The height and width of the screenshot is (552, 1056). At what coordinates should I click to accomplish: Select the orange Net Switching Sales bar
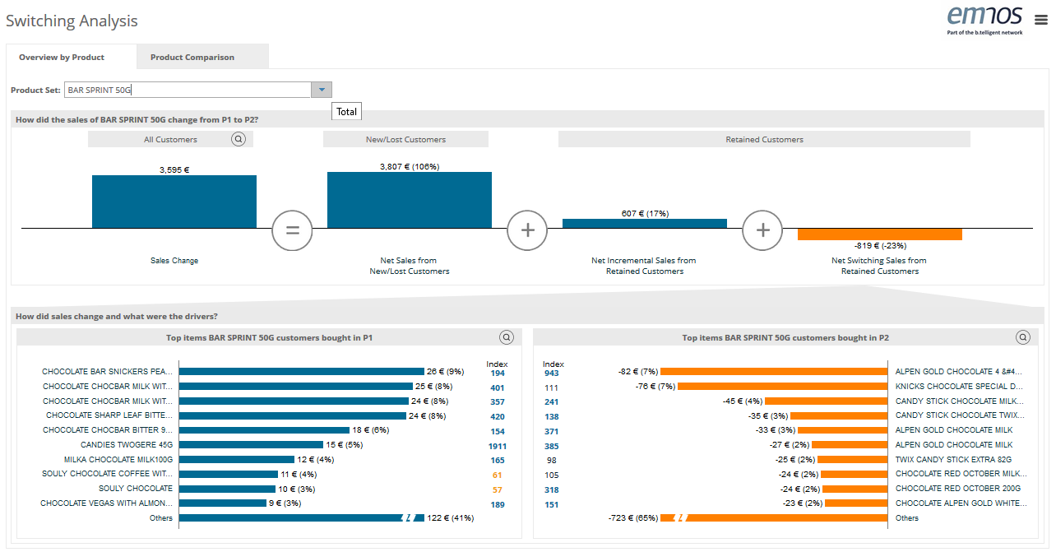click(880, 234)
